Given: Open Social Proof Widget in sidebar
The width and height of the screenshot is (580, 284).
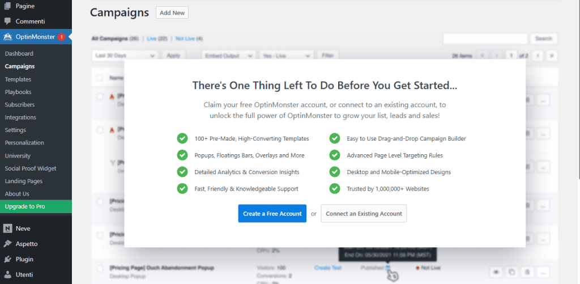Looking at the screenshot, I should point(31,168).
